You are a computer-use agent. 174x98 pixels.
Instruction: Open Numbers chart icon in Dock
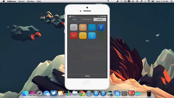(x=68, y=93)
